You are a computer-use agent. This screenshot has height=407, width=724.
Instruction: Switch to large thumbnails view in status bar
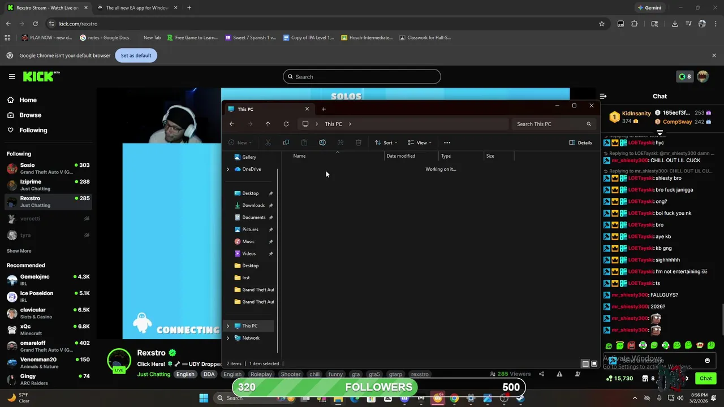(x=594, y=363)
